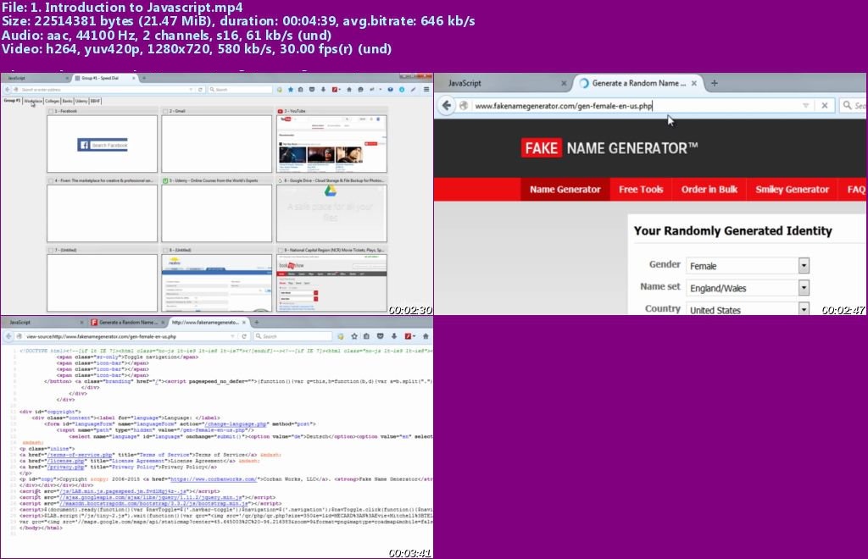Click red extension icon in Speed Dial toolbar
Image resolution: width=868 pixels, height=559 pixels.
pyautogui.click(x=336, y=90)
